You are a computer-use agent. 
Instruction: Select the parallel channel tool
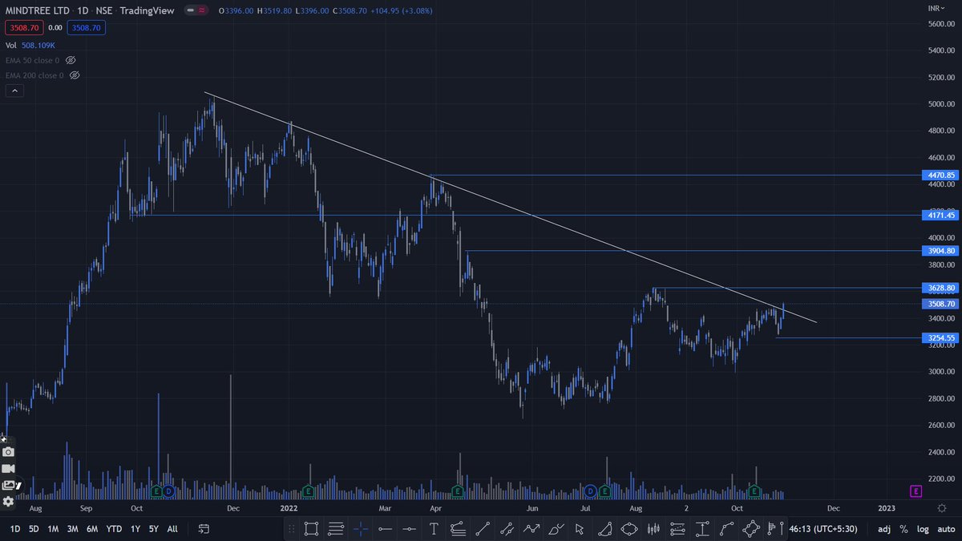pos(507,529)
